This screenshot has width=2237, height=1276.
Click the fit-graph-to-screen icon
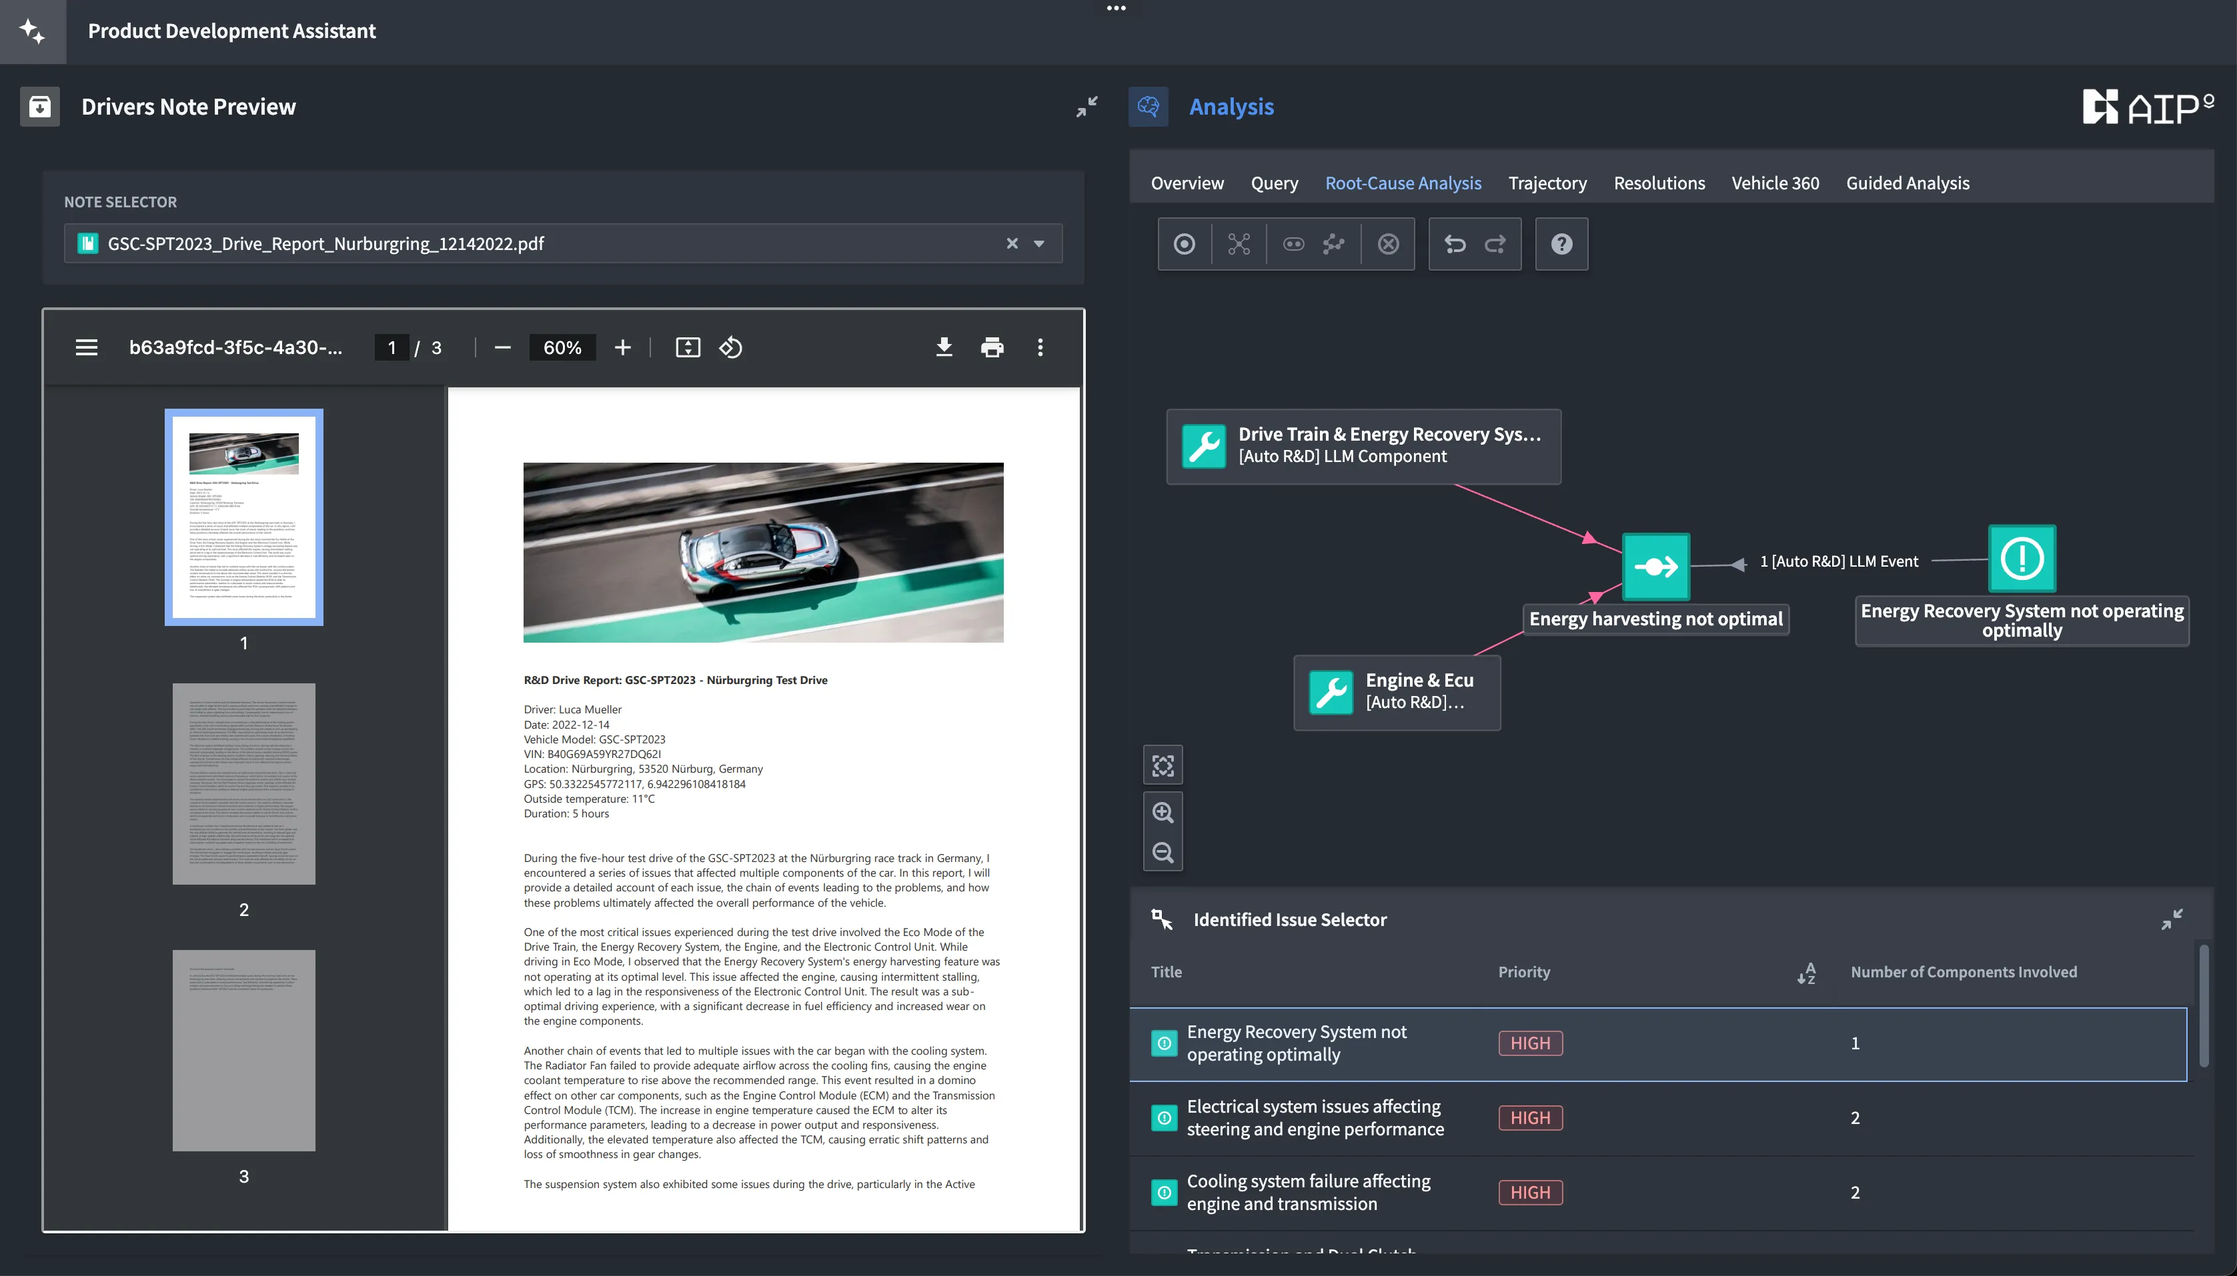tap(1163, 766)
